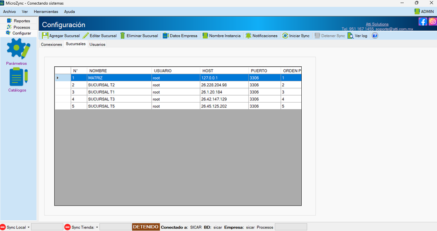Image resolution: width=437 pixels, height=231 pixels.
Task: Click the red Sync Local stop icon
Action: point(3,227)
